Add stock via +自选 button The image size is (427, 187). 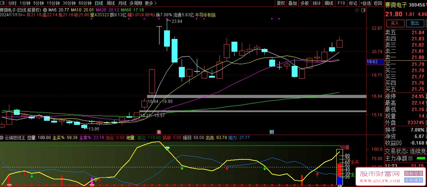[365, 3]
